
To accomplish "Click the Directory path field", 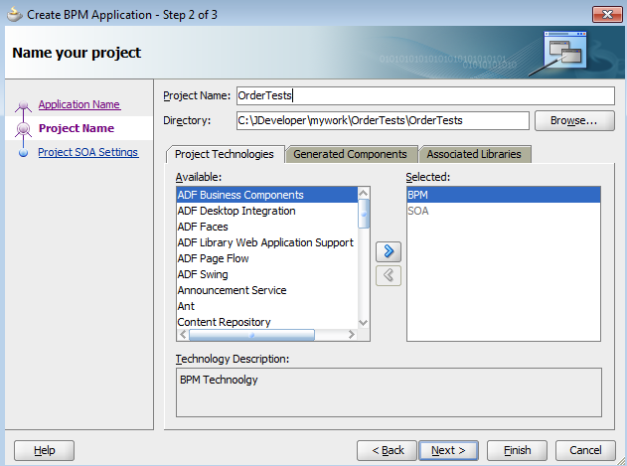I will click(382, 120).
